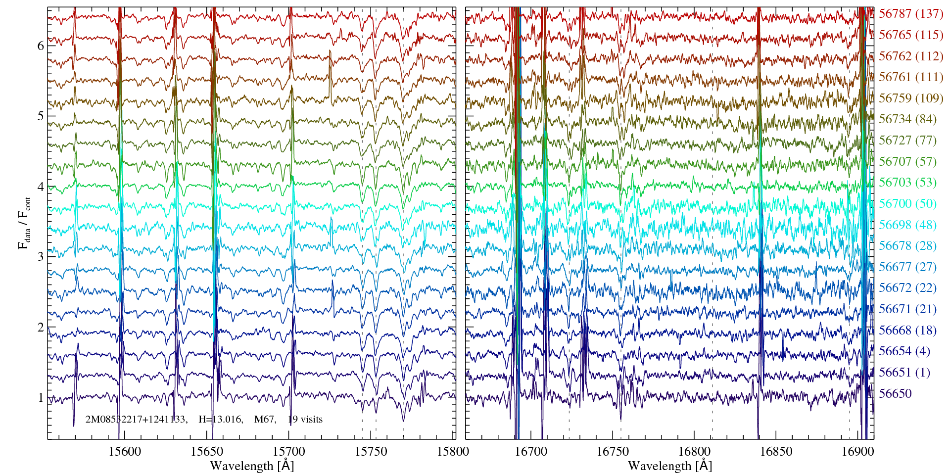950x475 pixels.
Task: Click the 56734 (84) legend entry
Action: point(907,119)
